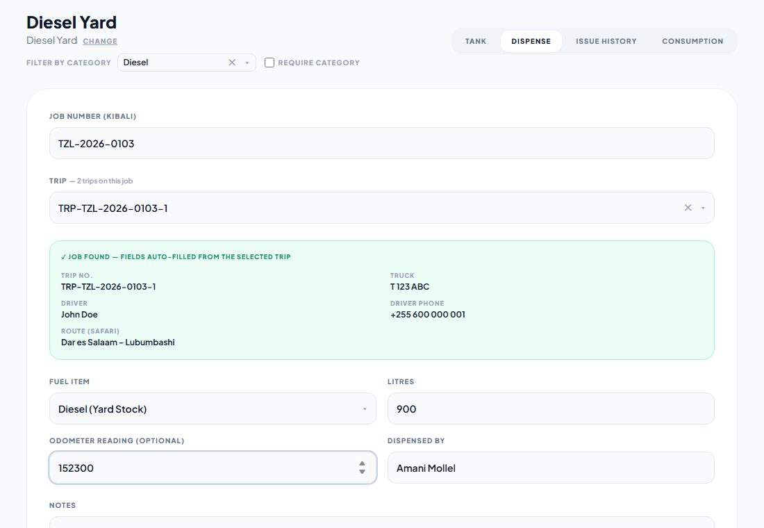The height and width of the screenshot is (528, 764).
Task: Click into the Litres input field
Action: (x=551, y=409)
